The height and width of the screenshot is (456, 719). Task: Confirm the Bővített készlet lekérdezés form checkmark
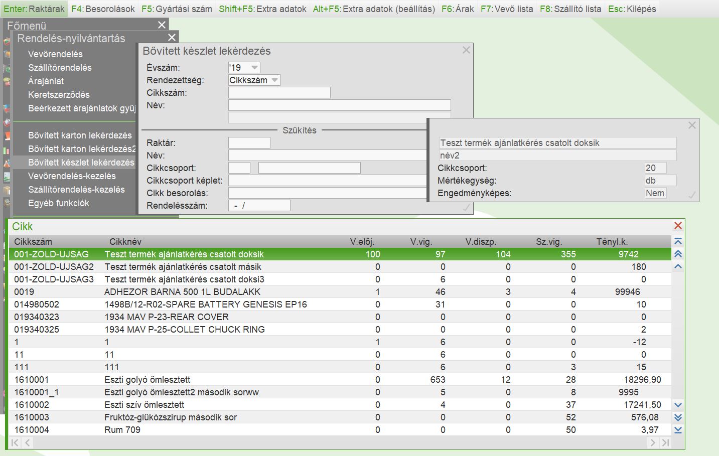pos(466,207)
